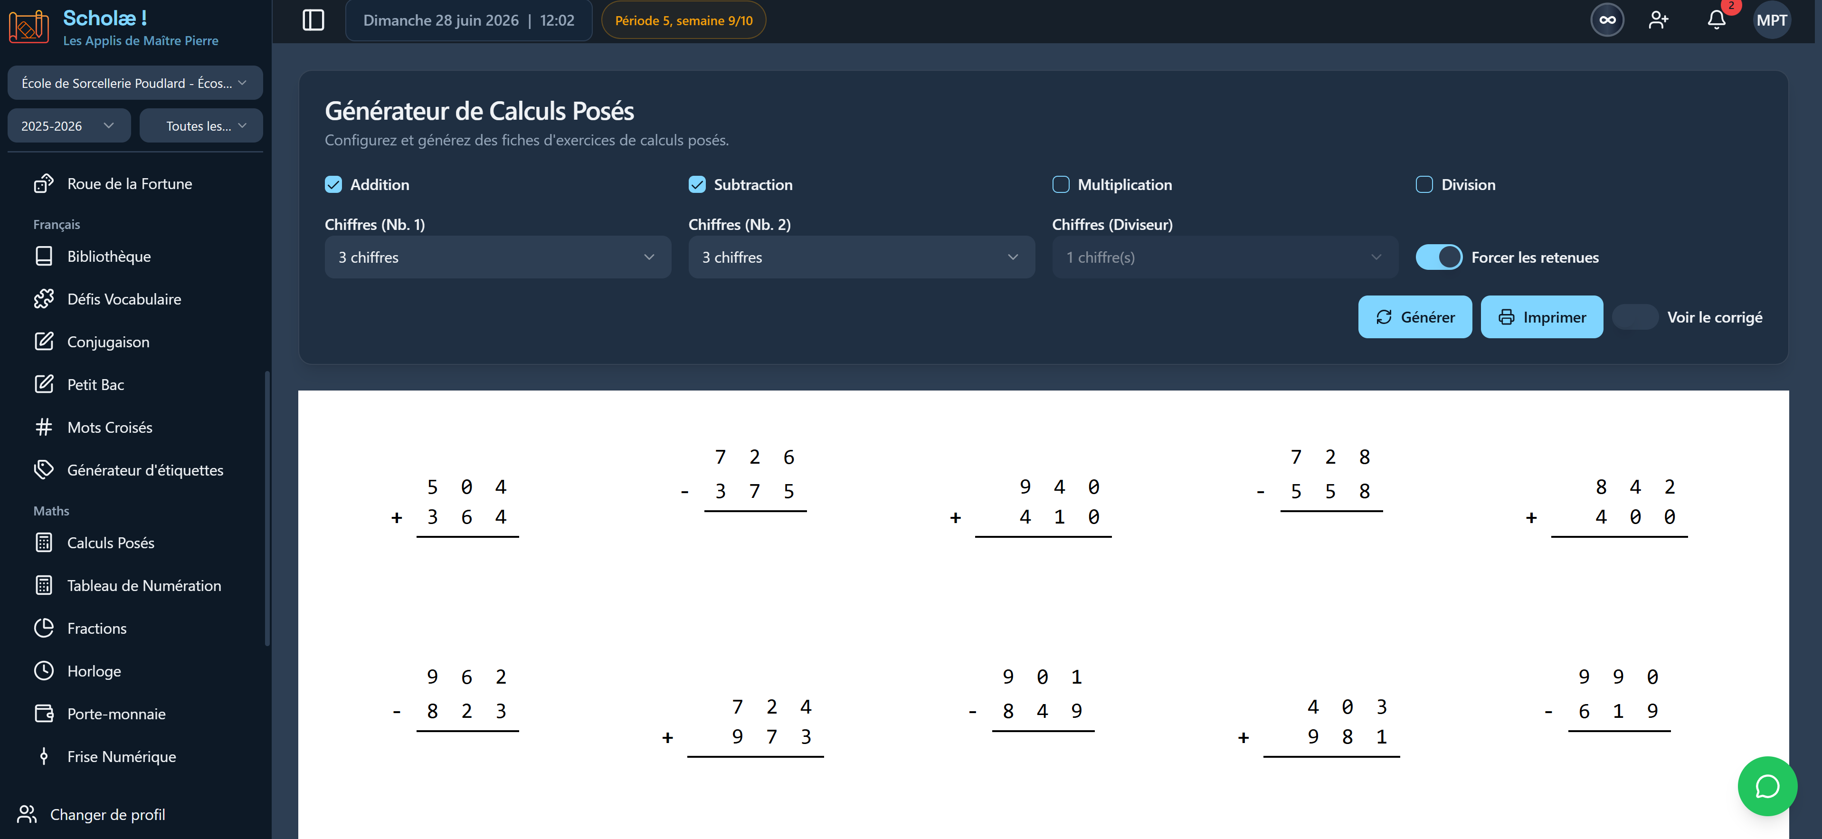
Task: Click the Calculs Posés calculator icon
Action: click(44, 543)
